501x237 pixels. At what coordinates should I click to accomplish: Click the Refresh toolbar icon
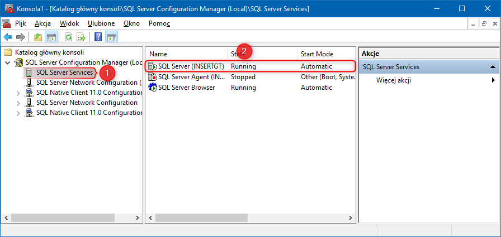(68, 37)
